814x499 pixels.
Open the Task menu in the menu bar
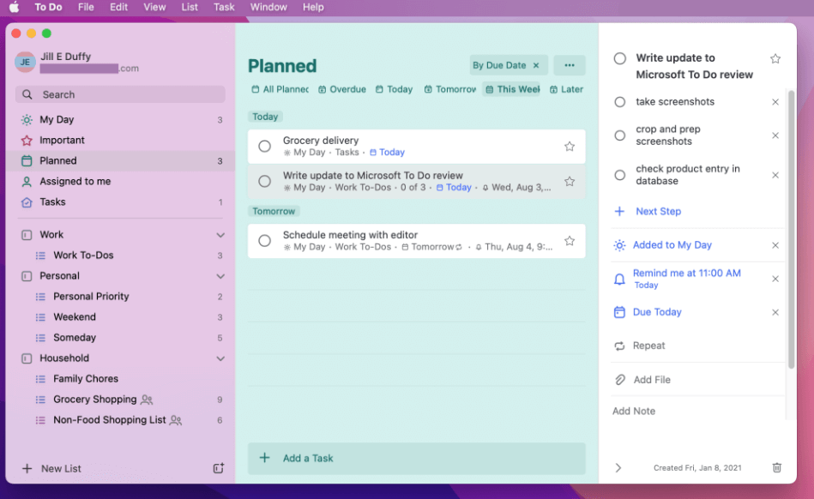tap(224, 7)
